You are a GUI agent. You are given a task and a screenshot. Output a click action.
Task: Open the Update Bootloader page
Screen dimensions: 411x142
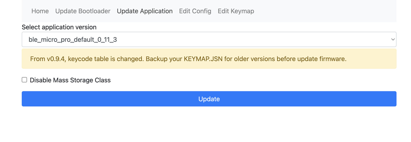tap(83, 11)
